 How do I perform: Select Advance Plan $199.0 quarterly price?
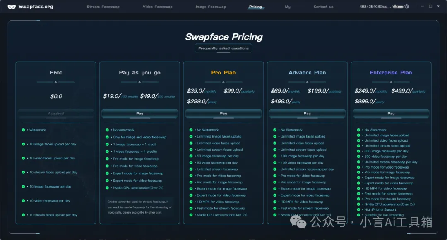324,91
